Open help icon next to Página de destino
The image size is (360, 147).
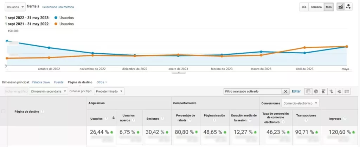[x=43, y=112]
